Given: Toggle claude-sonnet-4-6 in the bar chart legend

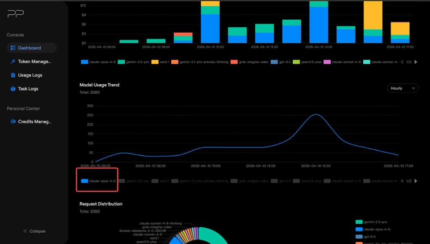Looking at the screenshot, I should click(x=342, y=62).
